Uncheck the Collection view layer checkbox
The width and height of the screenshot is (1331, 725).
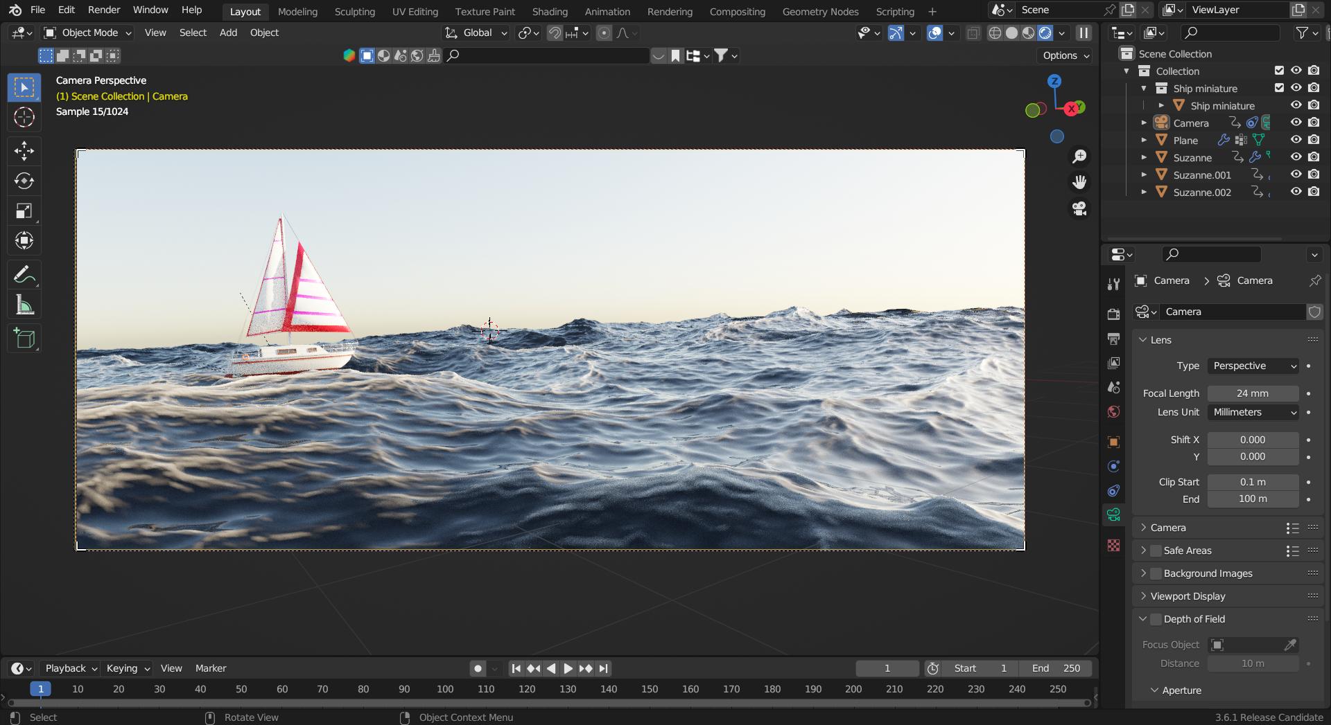1279,71
